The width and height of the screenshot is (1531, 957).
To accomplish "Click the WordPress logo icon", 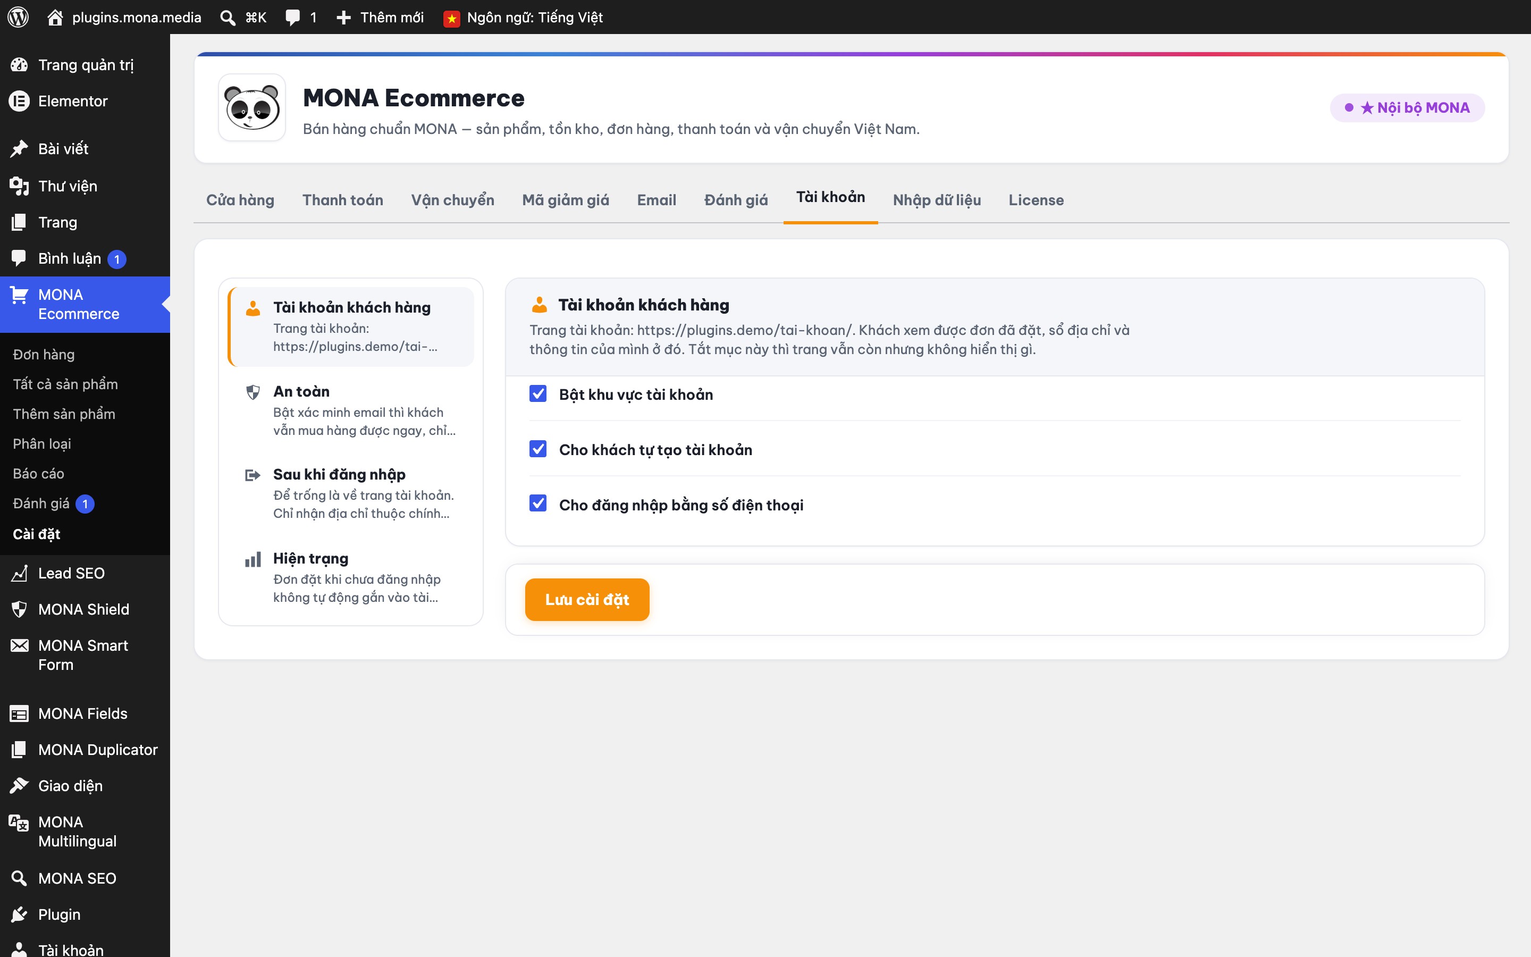I will click(19, 17).
